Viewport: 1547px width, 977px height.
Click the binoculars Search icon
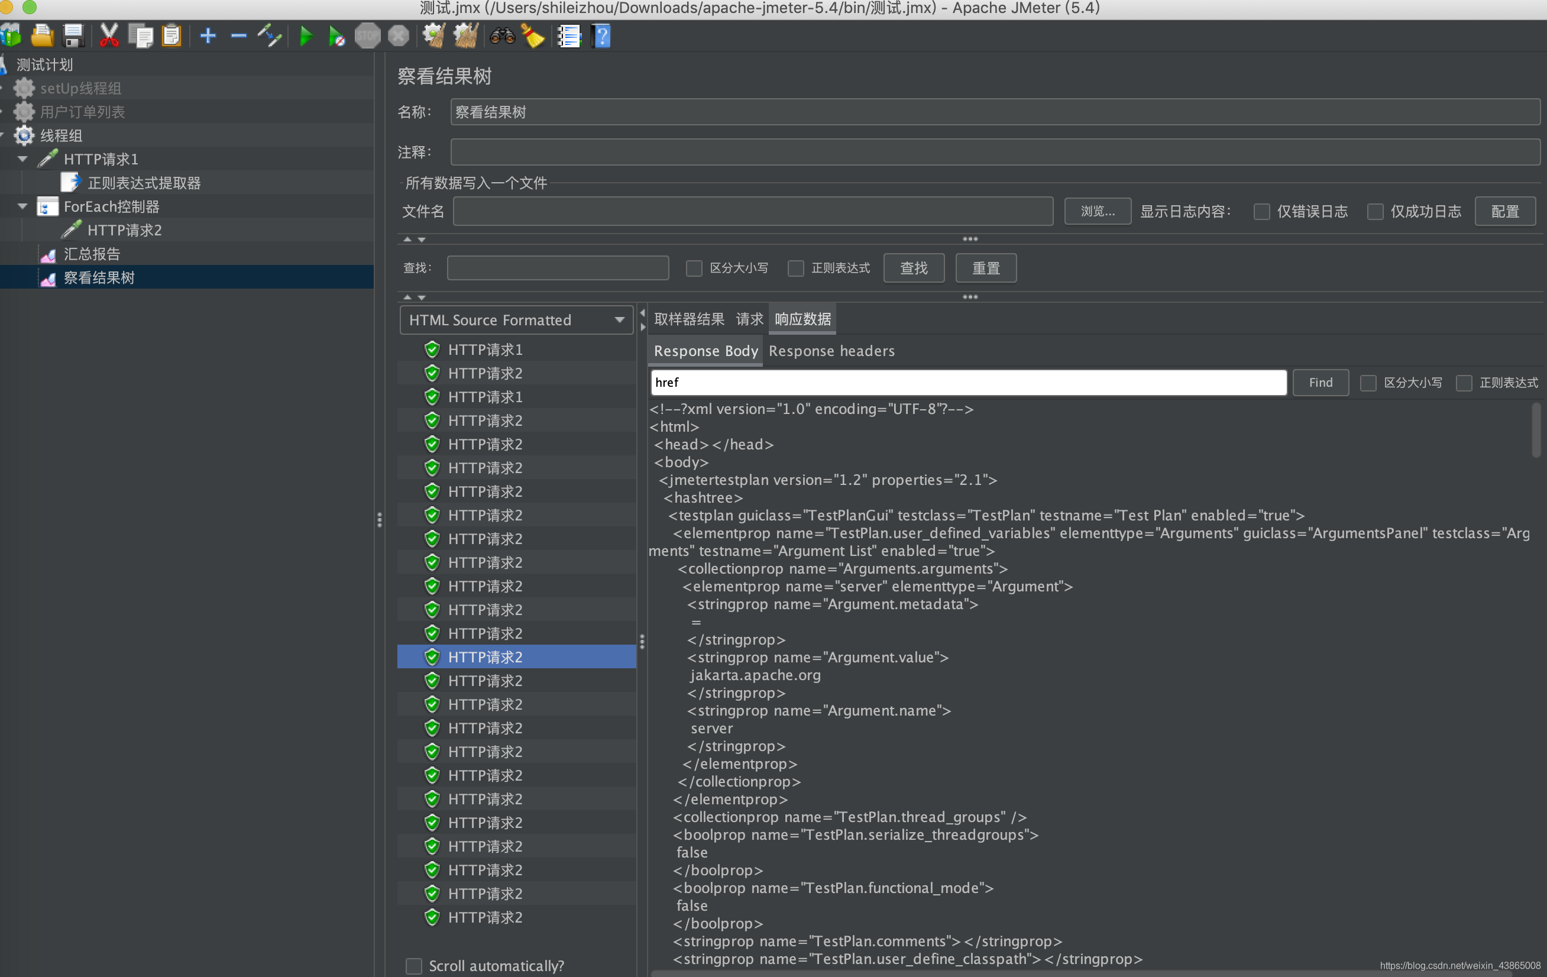[x=503, y=36]
